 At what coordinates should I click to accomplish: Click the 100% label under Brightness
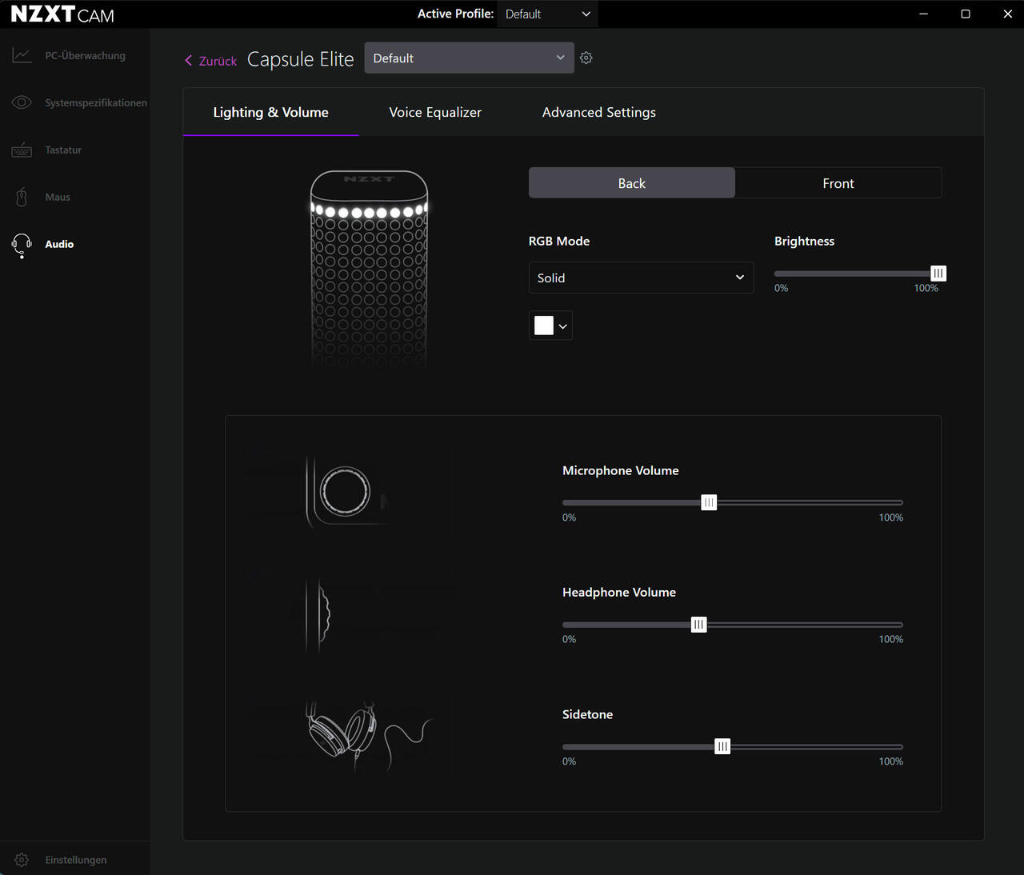coord(926,289)
